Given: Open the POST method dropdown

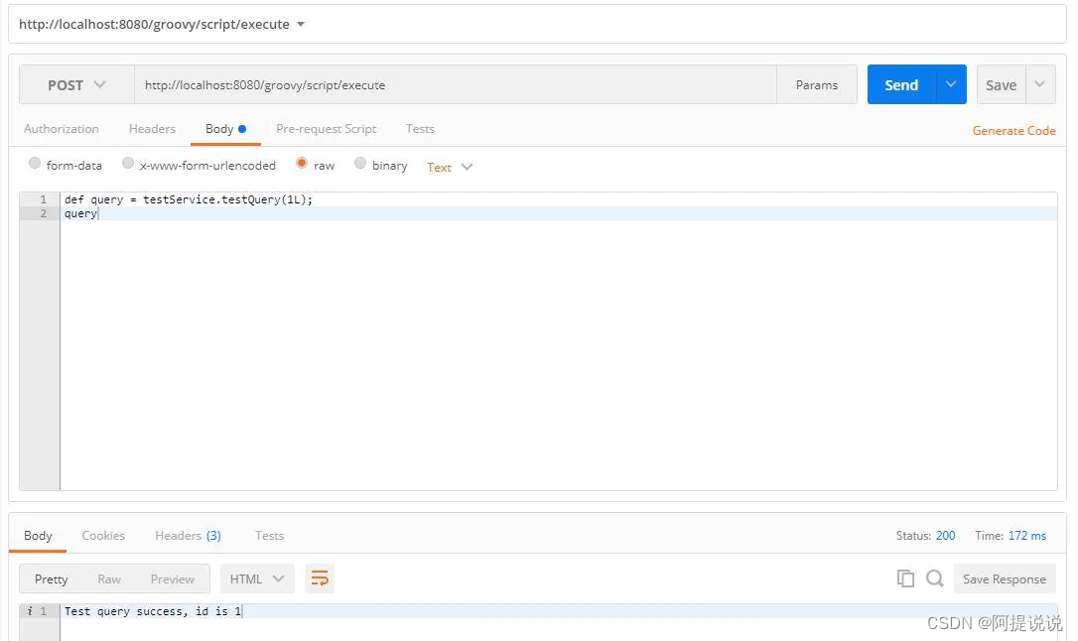Looking at the screenshot, I should pos(76,85).
